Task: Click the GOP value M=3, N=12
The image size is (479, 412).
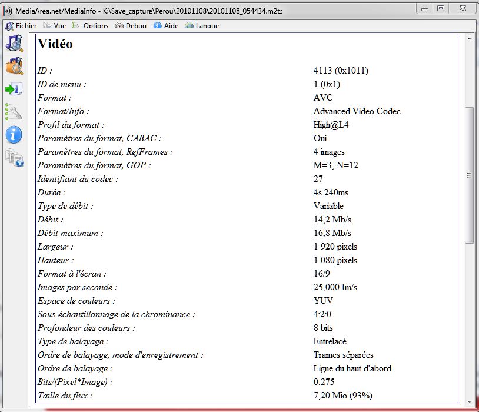Action: tap(335, 165)
